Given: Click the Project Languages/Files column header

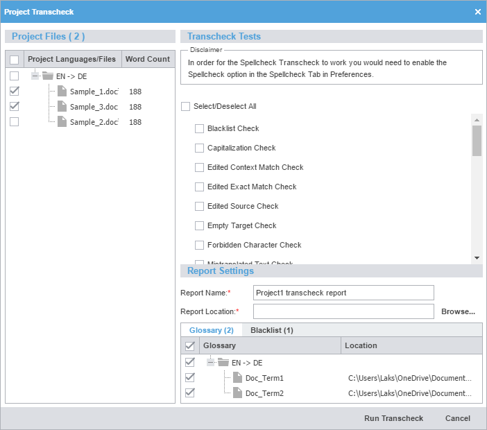Looking at the screenshot, I should tap(71, 59).
